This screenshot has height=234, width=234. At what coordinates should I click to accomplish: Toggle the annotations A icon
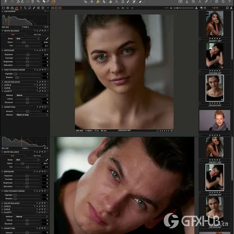pyautogui.click(x=200, y=2)
